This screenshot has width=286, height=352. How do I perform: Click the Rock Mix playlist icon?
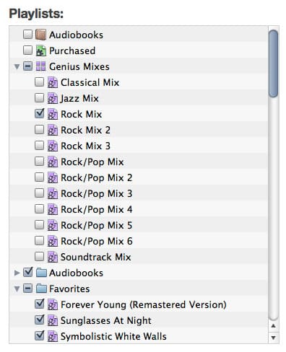[52, 114]
